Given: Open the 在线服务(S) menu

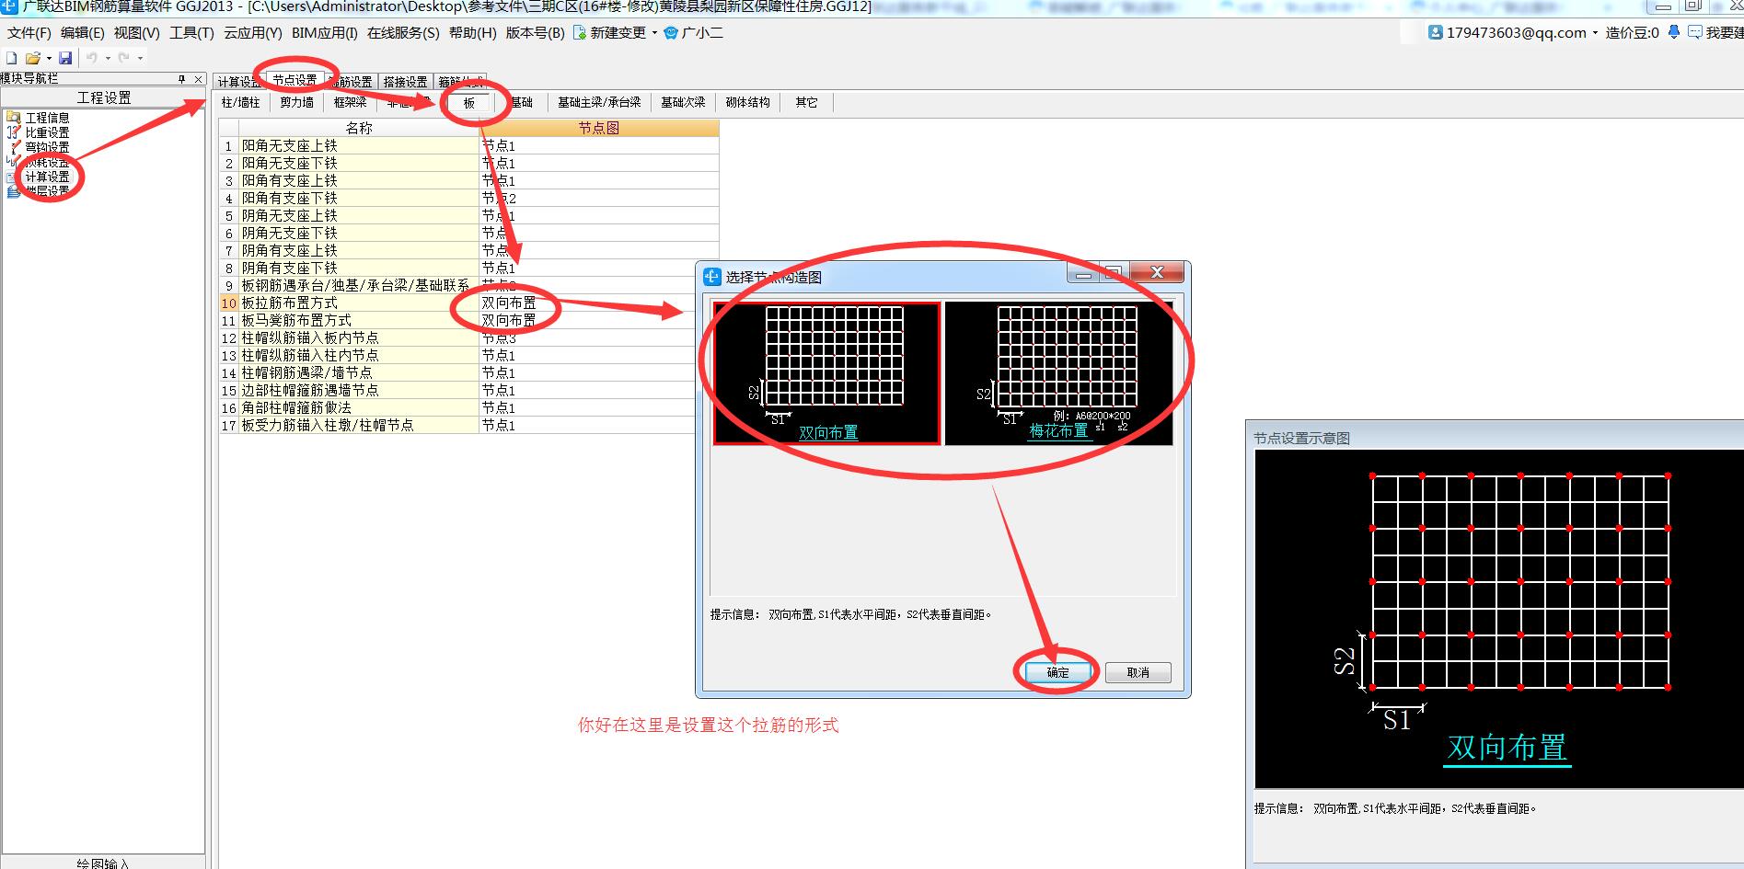Looking at the screenshot, I should click(x=403, y=33).
